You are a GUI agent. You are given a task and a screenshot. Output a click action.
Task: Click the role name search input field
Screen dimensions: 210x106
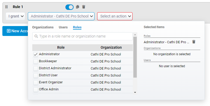(84, 36)
